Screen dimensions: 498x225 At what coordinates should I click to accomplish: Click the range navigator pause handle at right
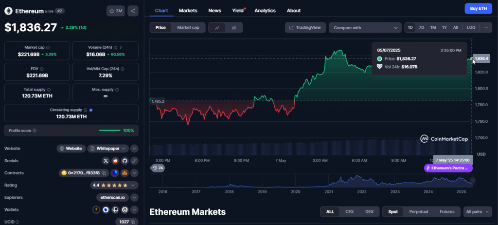pos(472,181)
